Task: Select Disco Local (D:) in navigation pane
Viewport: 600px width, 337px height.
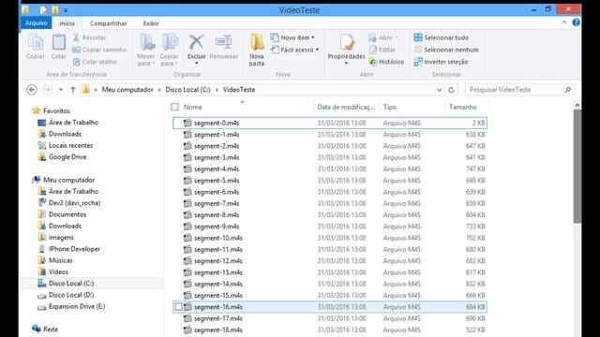Action: pos(71,295)
